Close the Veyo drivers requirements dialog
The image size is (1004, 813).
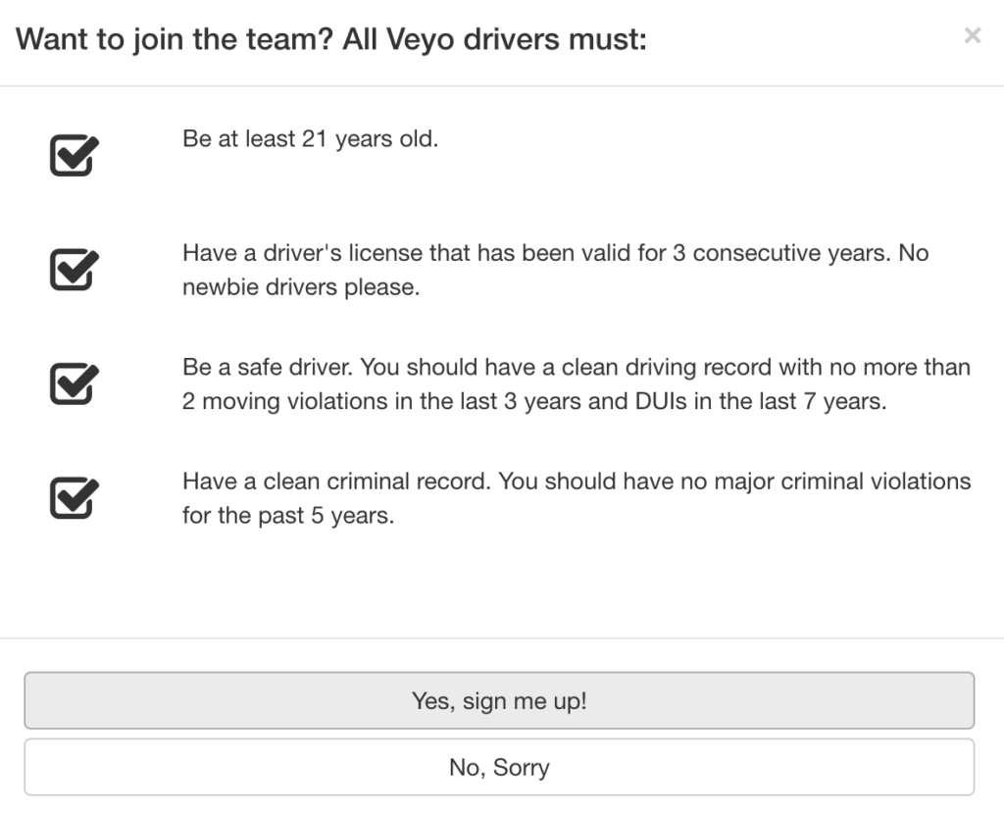pos(972,35)
